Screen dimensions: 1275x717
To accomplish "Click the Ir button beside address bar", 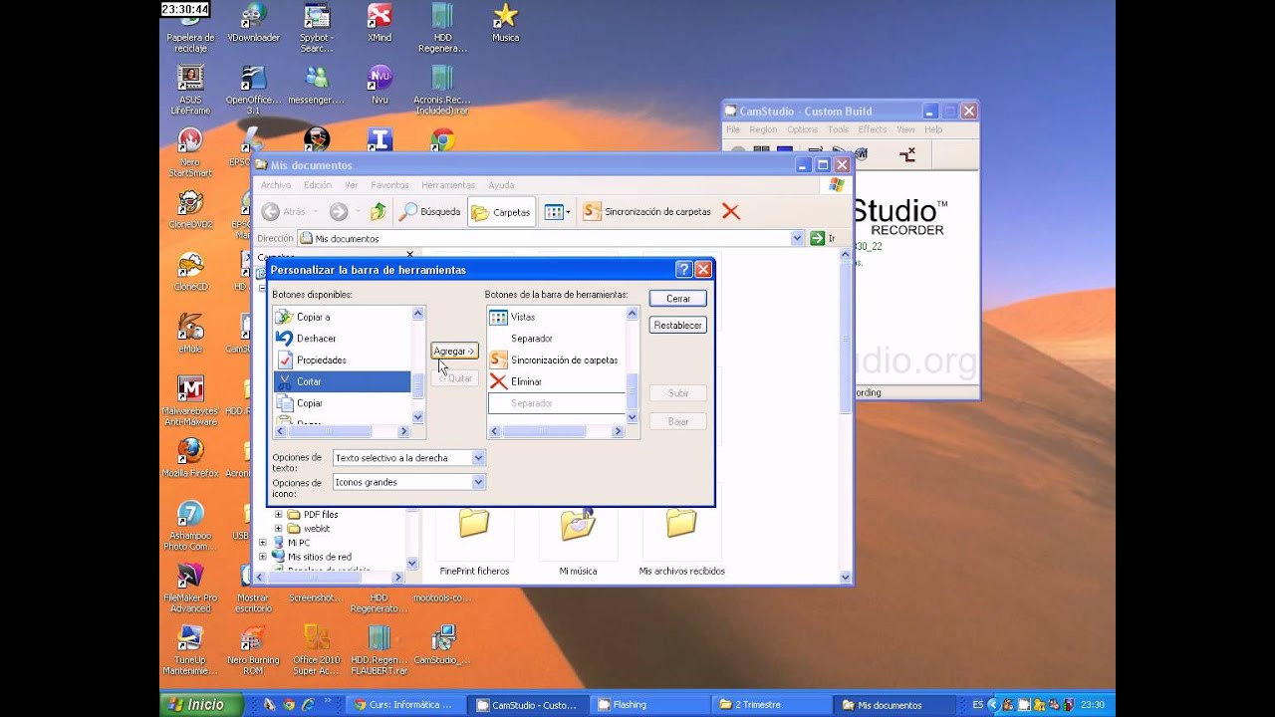I will tap(823, 238).
